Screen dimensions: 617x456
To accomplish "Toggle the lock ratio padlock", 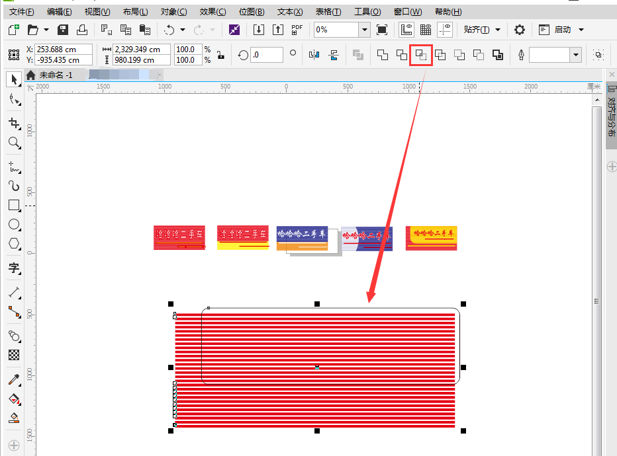I will tap(220, 55).
